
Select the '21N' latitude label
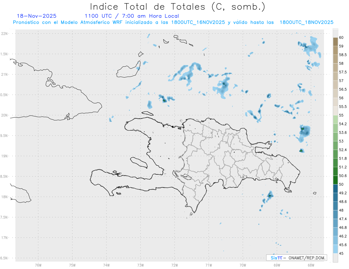tap(5, 75)
